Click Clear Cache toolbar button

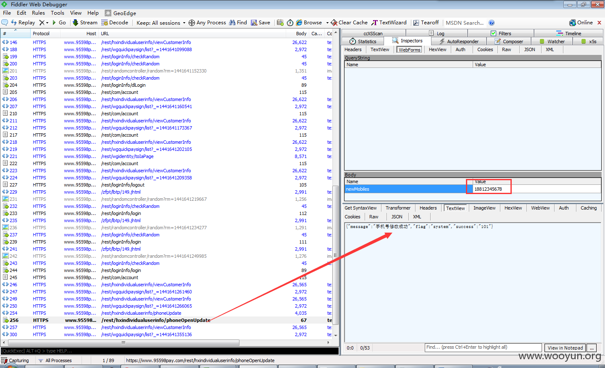pos(349,23)
